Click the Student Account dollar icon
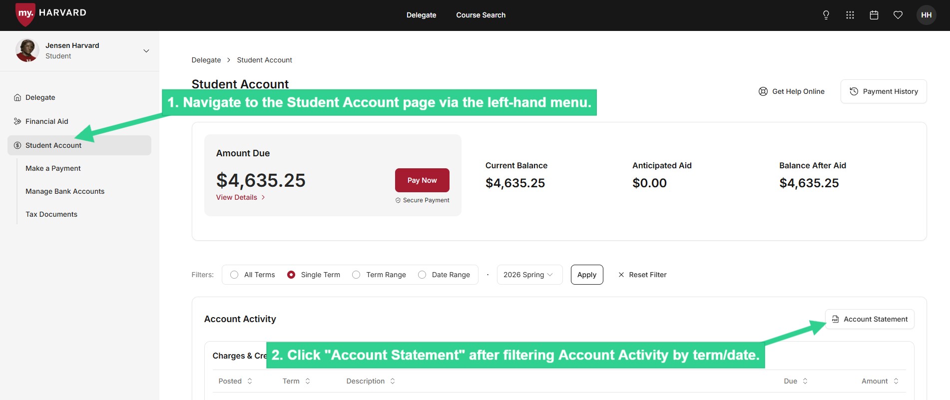This screenshot has height=400, width=950. coord(17,145)
